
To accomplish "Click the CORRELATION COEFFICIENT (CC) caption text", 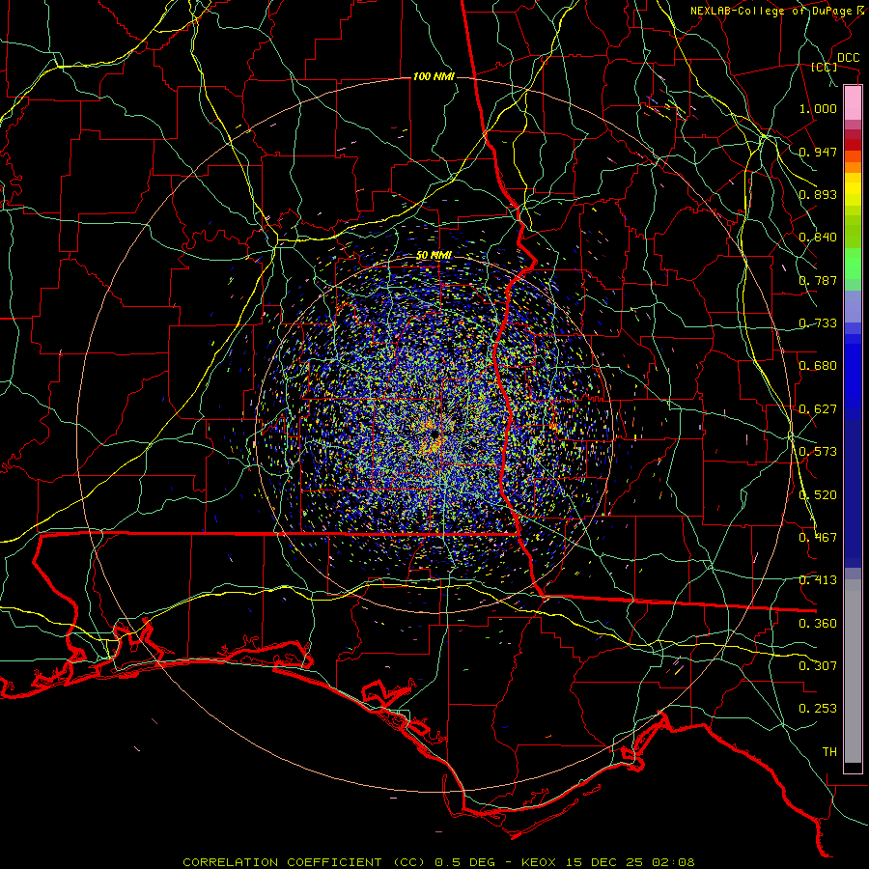I will click(x=304, y=862).
